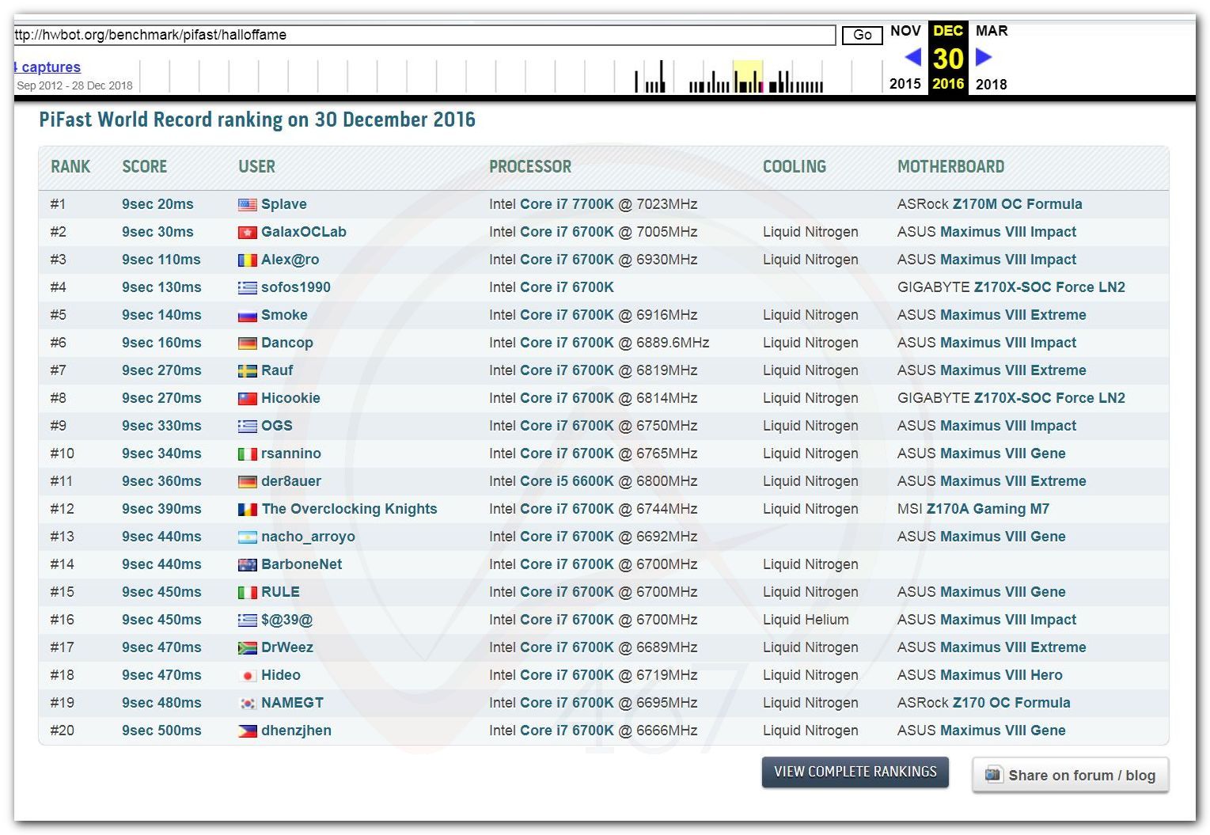Click the Argentine flag next to nacho_arroyo
Viewport: 1210px width, 835px height.
point(247,537)
